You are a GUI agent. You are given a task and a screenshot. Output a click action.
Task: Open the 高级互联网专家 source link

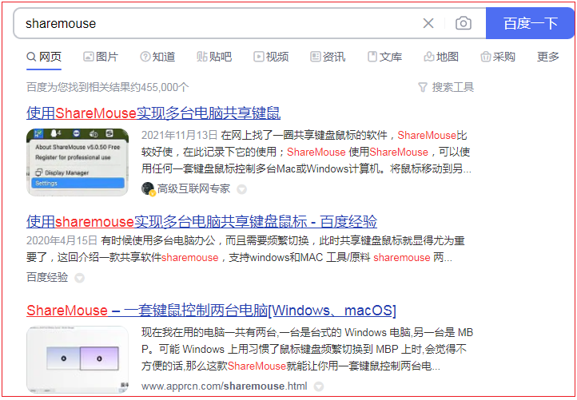click(193, 189)
